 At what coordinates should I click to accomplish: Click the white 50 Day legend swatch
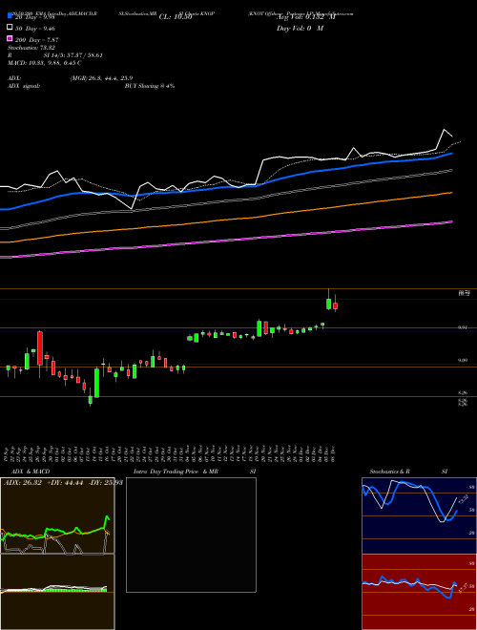pyautogui.click(x=10, y=28)
